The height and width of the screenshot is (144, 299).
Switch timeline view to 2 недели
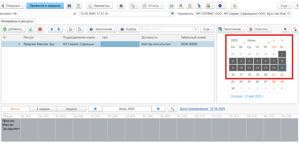(43, 109)
